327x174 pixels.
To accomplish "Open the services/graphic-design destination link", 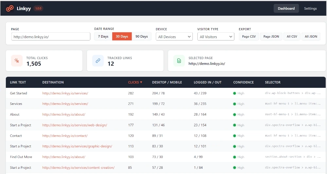I will click(x=77, y=146).
